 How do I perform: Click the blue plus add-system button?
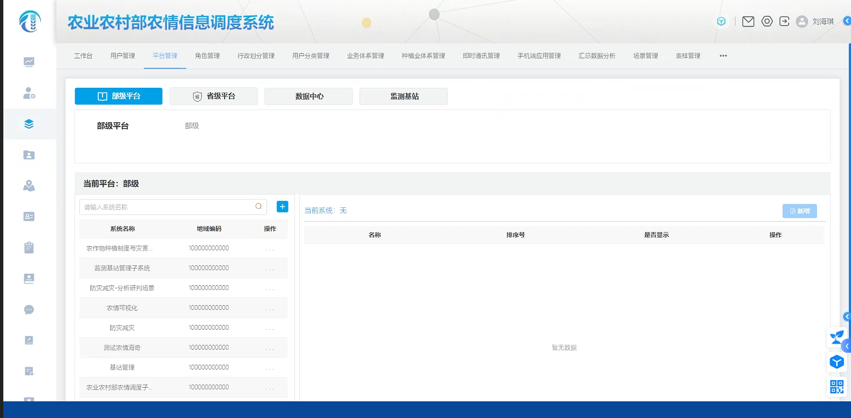(282, 206)
